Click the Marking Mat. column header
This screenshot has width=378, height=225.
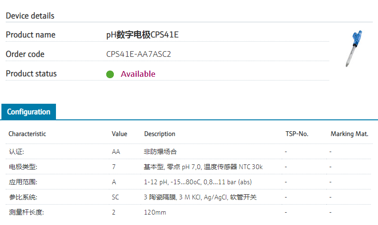tap(349, 134)
